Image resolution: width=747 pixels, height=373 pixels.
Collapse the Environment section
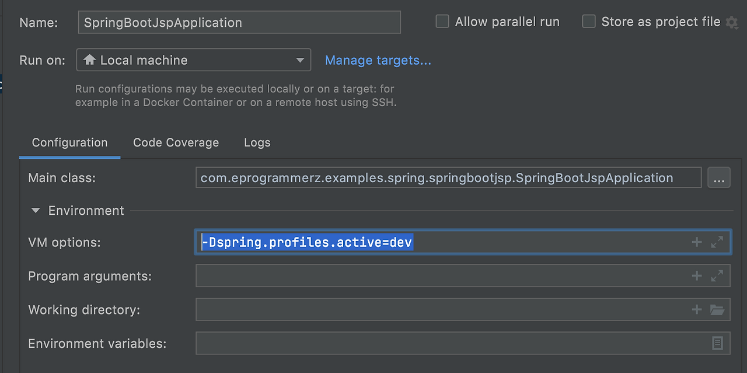36,211
